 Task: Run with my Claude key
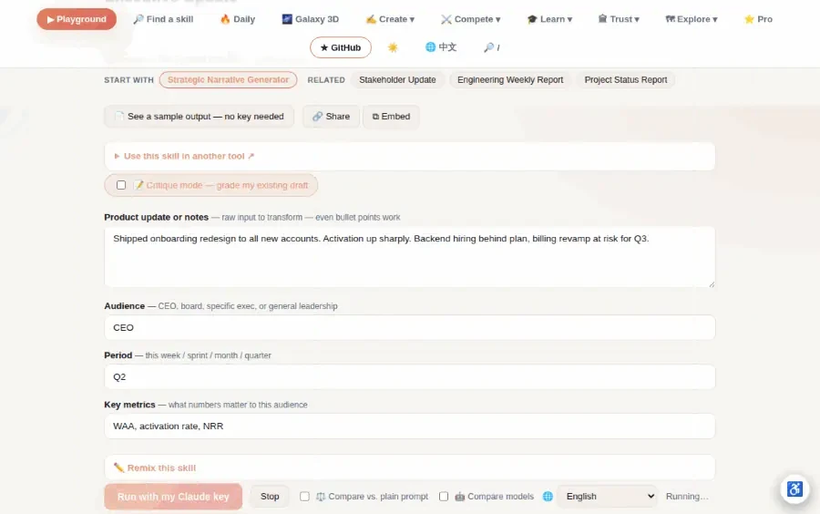click(173, 497)
